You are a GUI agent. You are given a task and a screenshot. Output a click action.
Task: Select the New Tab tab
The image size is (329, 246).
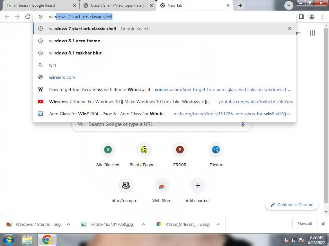pos(194,6)
